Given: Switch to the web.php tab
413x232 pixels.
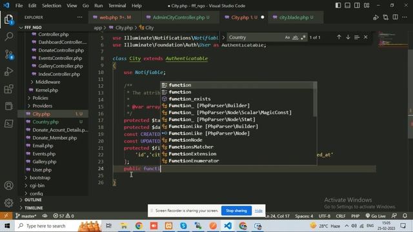Looking at the screenshot, I should click(x=115, y=17).
